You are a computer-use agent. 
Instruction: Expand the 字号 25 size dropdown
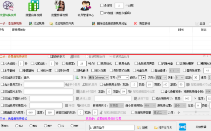pyautogui.click(x=123, y=78)
